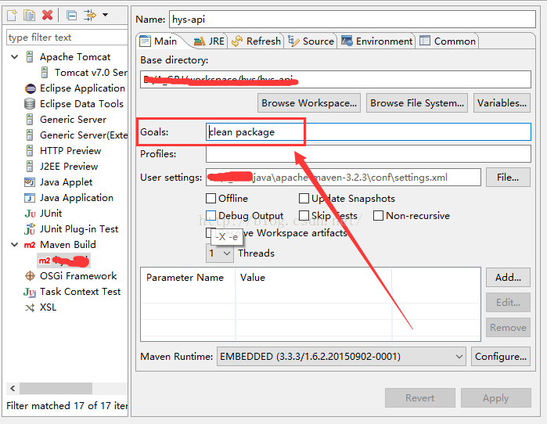Enable the Offline checkbox
This screenshot has width=547, height=424.
[211, 199]
